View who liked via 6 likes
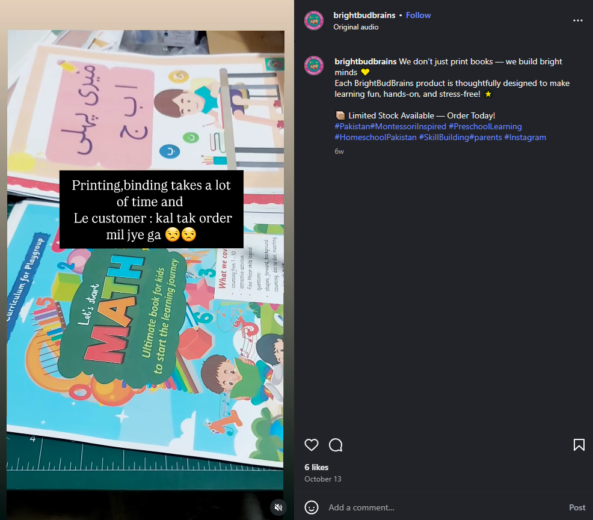 point(316,468)
